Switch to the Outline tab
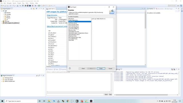Screen dimensions: 183x103 click(151, 9)
